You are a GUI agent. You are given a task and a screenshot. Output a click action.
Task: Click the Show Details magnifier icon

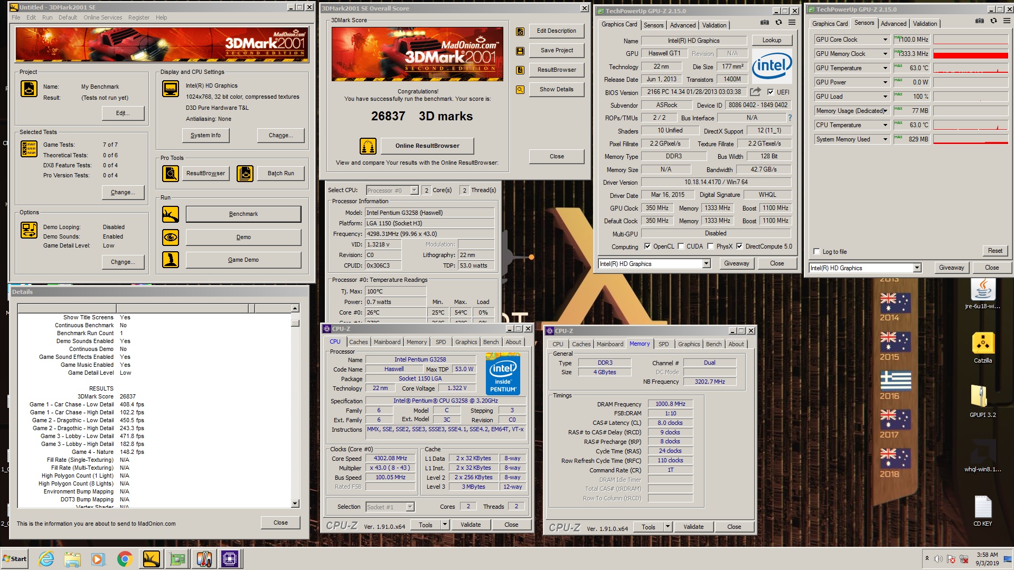(520, 90)
